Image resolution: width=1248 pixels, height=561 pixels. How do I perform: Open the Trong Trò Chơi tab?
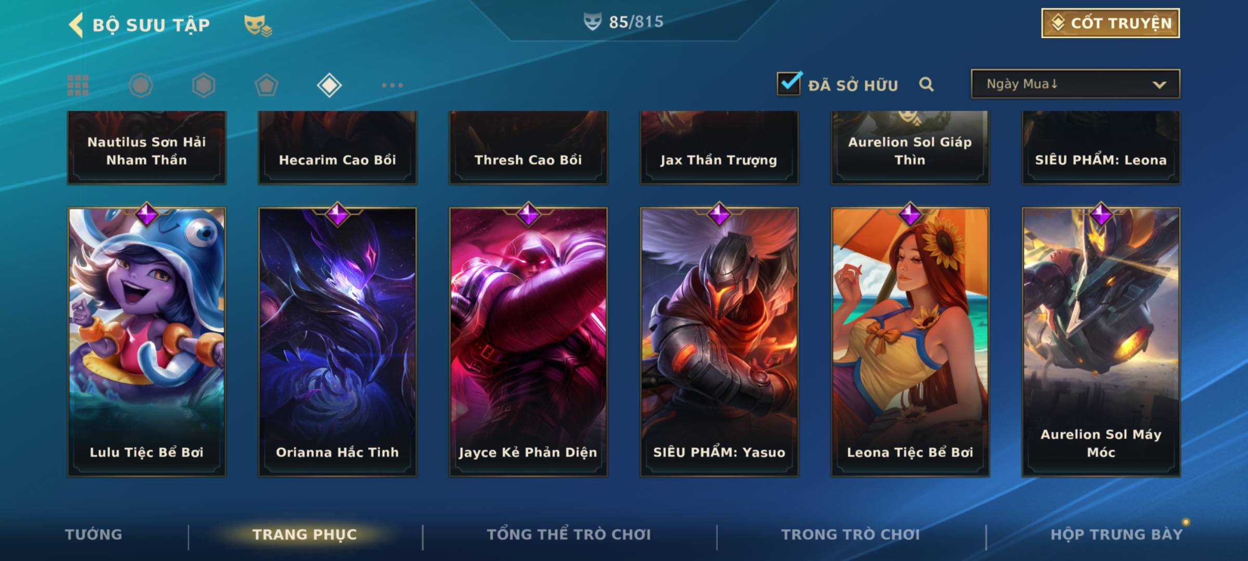pos(851,535)
